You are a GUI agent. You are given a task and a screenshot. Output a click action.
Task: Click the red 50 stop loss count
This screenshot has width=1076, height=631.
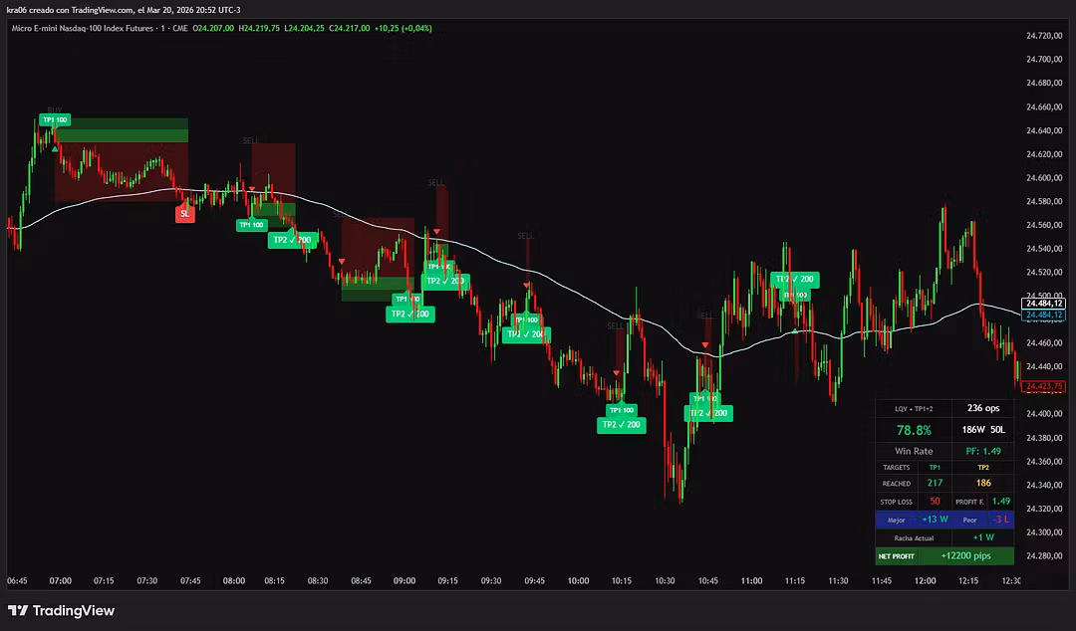click(935, 502)
